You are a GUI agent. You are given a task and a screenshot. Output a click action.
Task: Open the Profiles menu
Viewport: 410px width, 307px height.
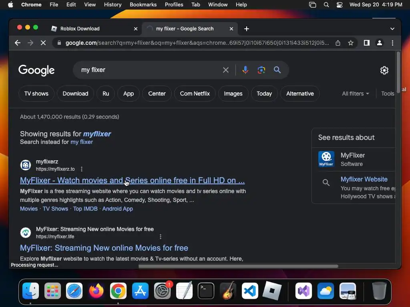coord(174,5)
